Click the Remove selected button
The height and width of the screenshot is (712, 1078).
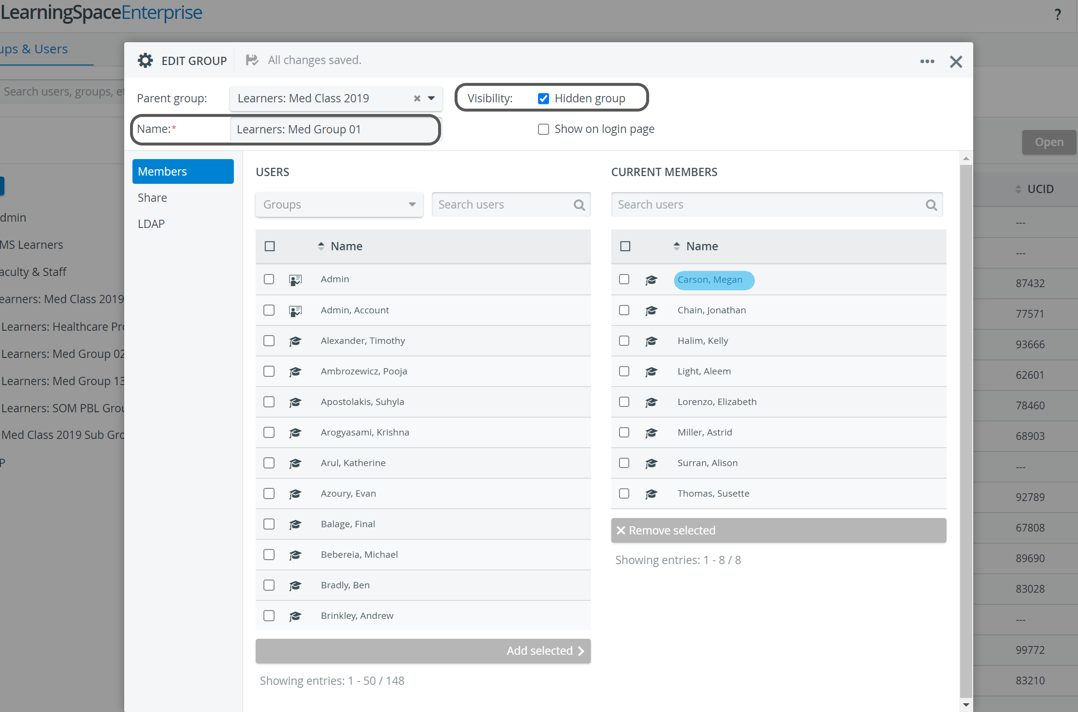pos(779,531)
